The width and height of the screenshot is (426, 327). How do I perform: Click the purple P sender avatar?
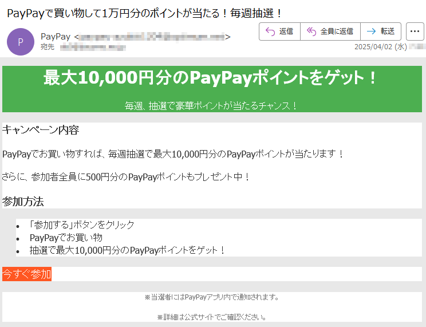21,42
